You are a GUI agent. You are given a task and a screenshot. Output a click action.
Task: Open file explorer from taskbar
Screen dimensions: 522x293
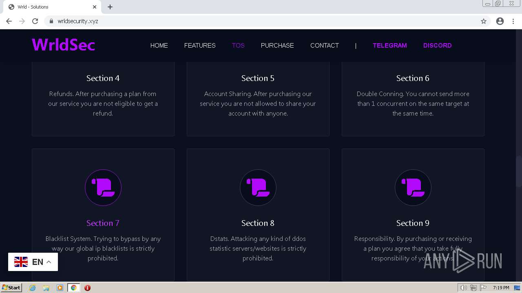click(x=46, y=288)
